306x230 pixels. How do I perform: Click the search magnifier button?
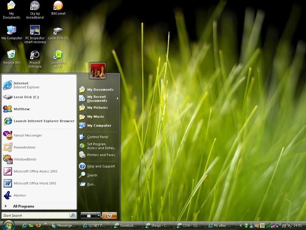point(73,215)
